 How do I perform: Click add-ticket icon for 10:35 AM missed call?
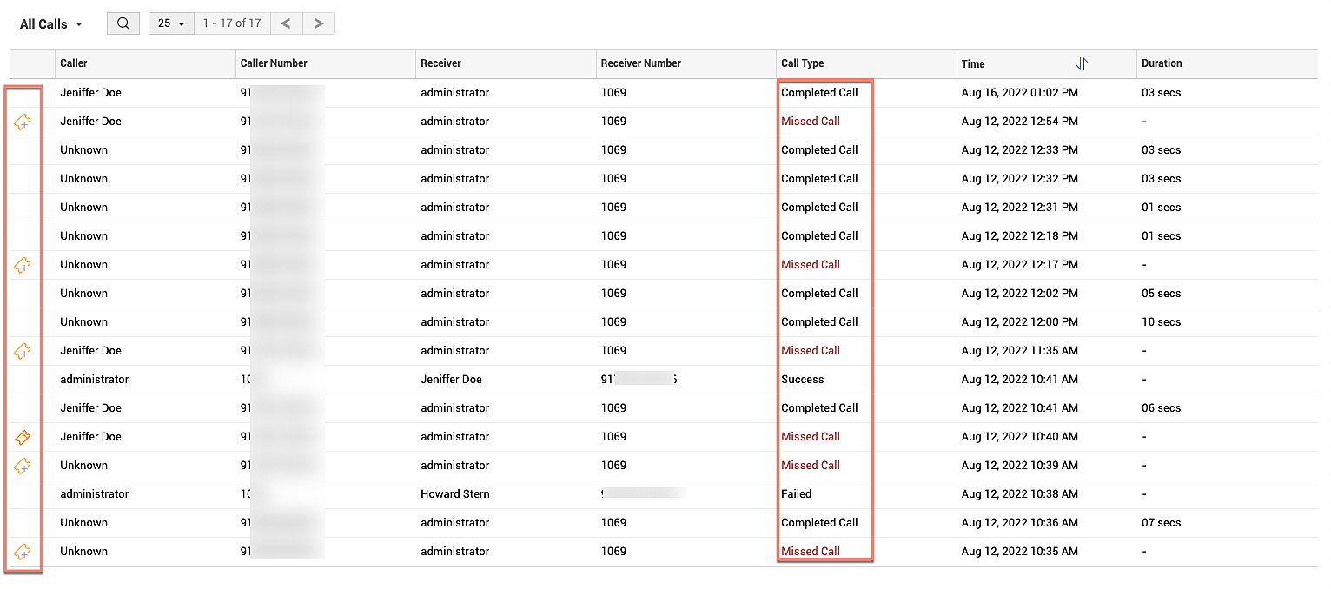coord(23,552)
